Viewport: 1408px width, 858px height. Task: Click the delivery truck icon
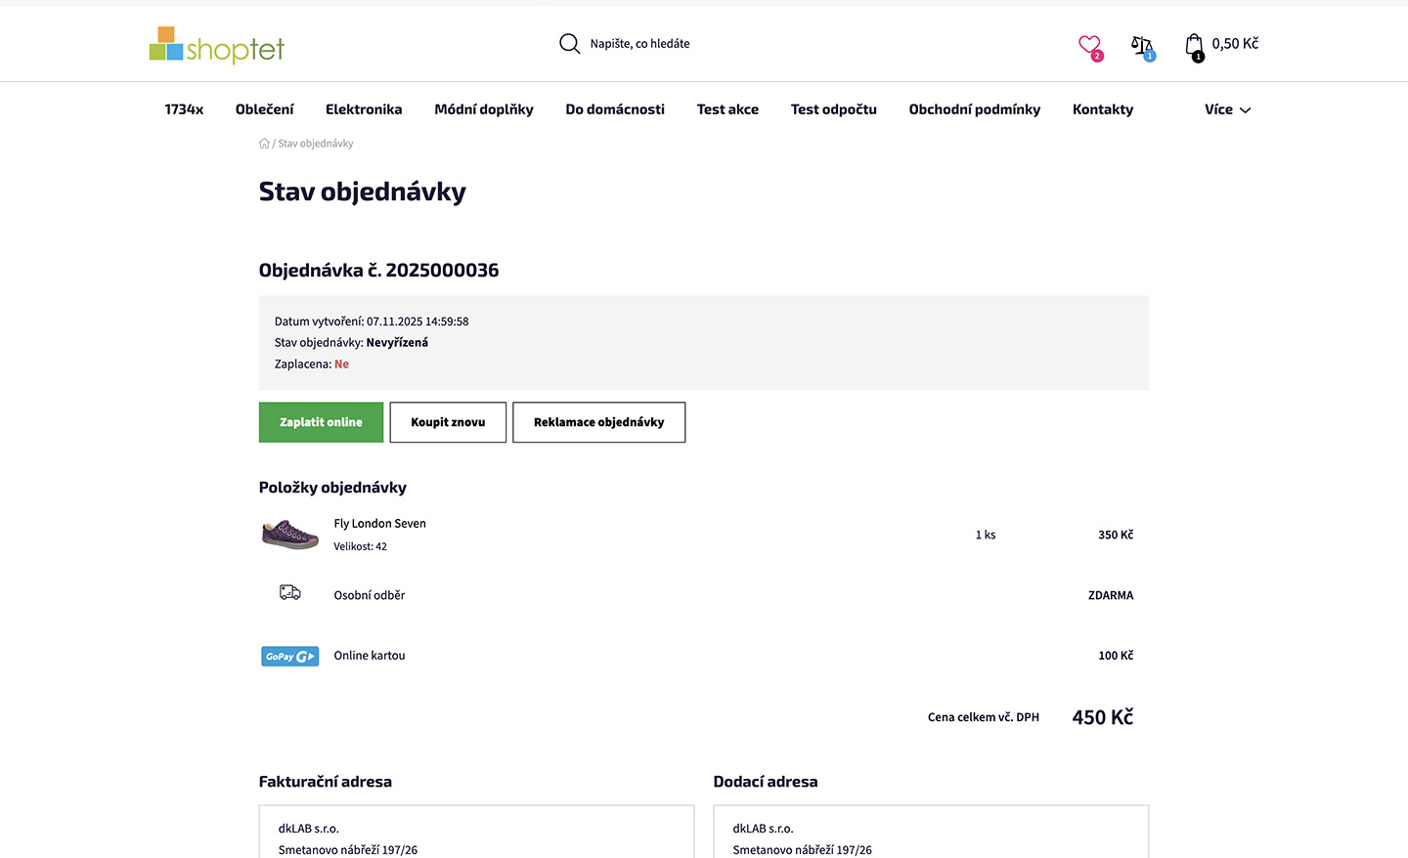(290, 593)
